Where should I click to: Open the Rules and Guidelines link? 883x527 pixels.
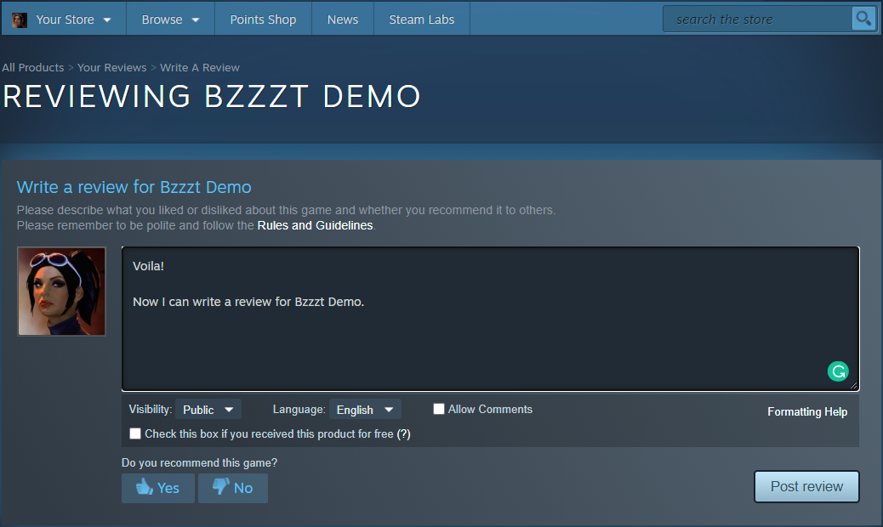(x=315, y=225)
